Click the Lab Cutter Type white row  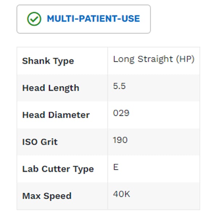pyautogui.click(x=108, y=169)
